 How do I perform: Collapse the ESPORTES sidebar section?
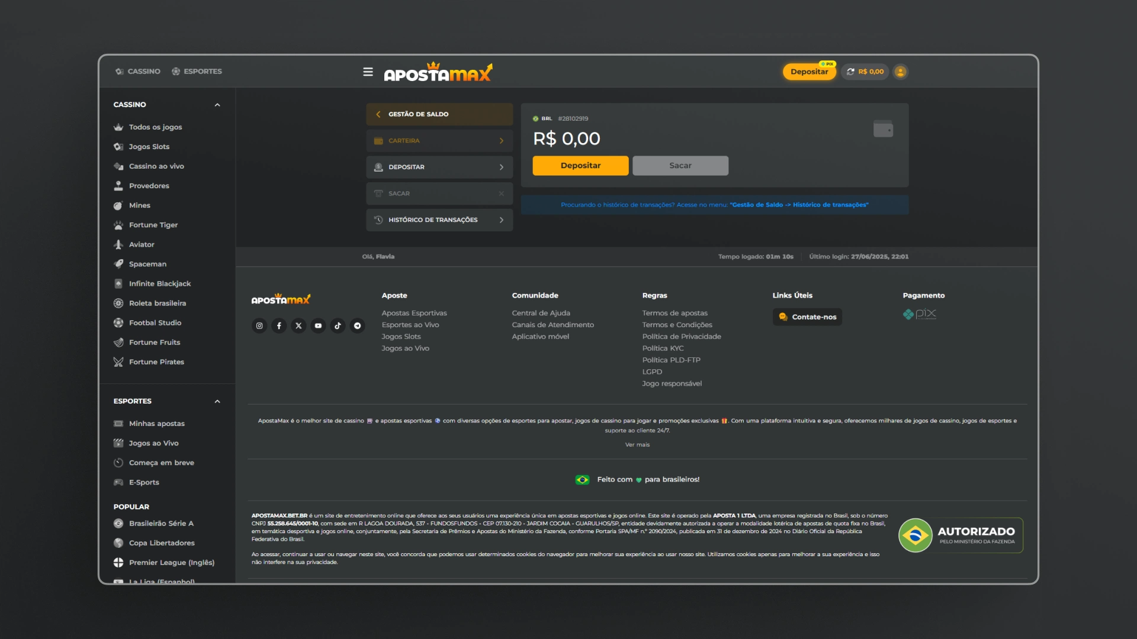pos(217,401)
